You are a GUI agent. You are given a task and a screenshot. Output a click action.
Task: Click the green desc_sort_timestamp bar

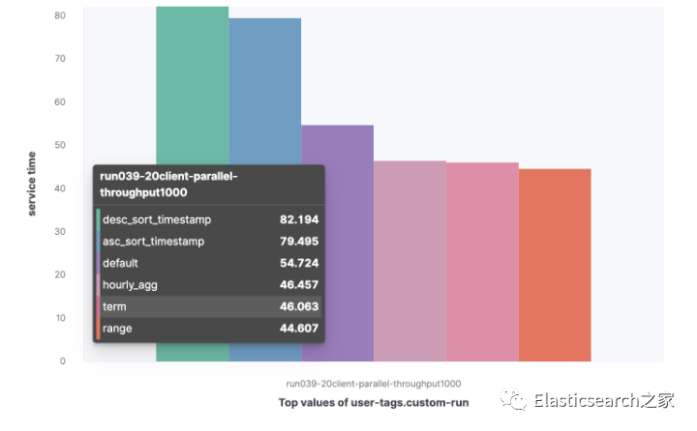coord(193,87)
